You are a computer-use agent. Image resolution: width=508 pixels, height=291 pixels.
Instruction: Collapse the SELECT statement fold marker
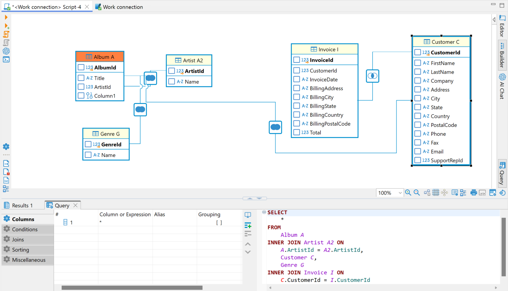point(264,212)
